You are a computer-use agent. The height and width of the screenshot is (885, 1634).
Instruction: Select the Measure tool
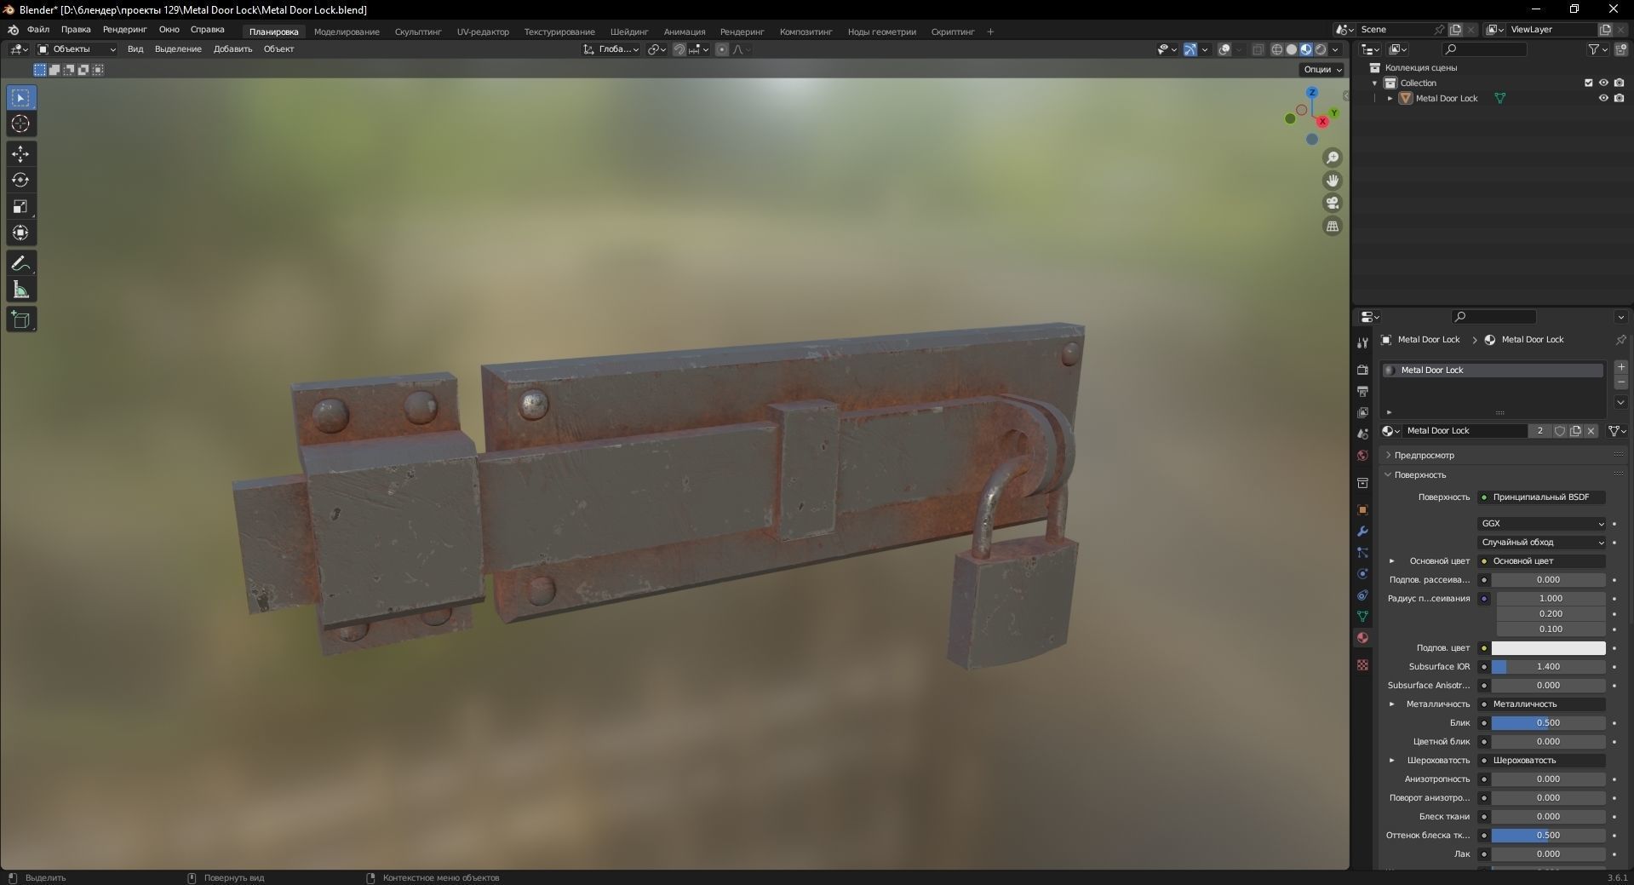click(x=20, y=290)
